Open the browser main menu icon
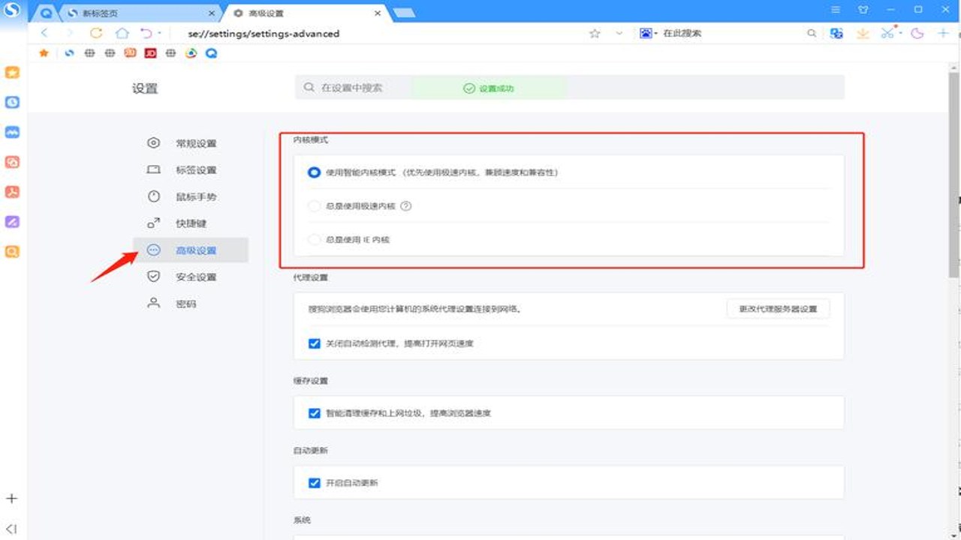Image resolution: width=961 pixels, height=540 pixels. point(836,9)
